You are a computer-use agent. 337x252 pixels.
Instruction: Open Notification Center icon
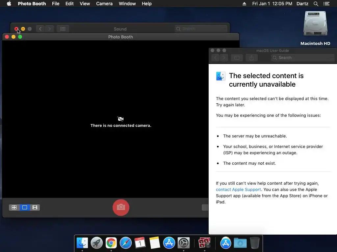pyautogui.click(x=326, y=4)
